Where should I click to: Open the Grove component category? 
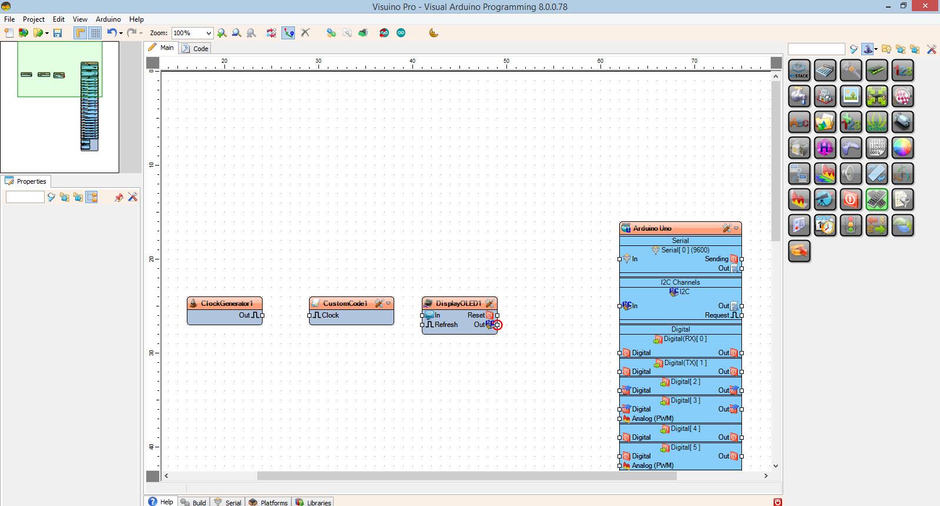[877, 122]
